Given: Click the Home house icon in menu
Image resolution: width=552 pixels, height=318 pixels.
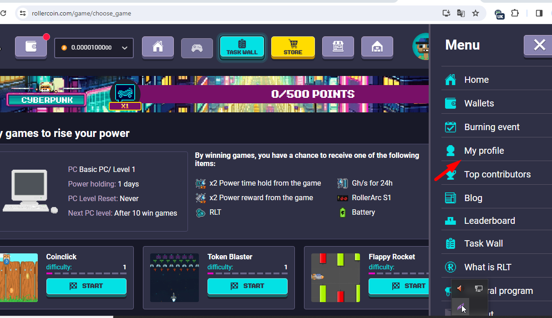Looking at the screenshot, I should (x=451, y=80).
